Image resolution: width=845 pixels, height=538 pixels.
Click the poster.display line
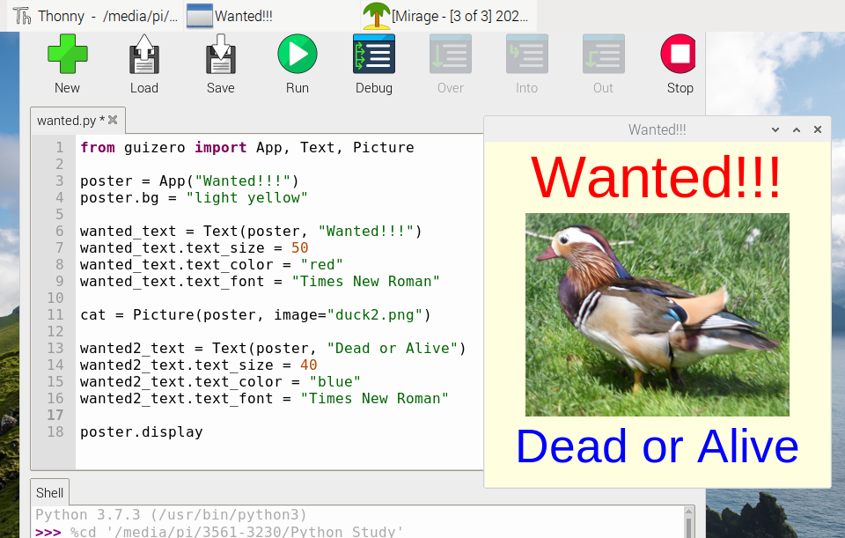tap(141, 431)
